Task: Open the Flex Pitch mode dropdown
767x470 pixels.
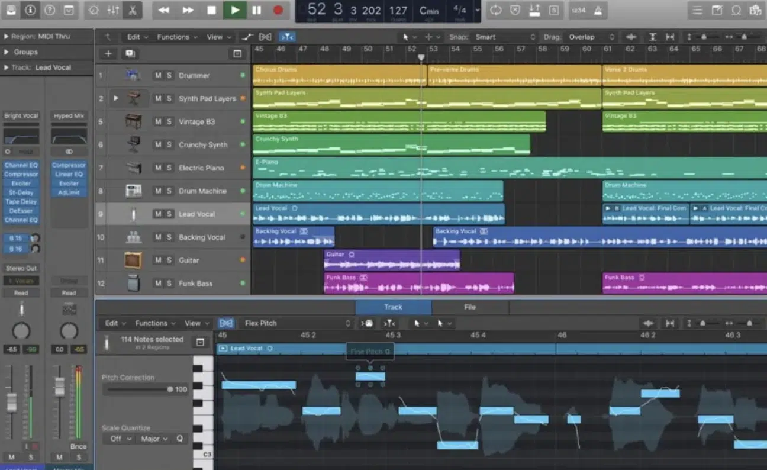Action: click(x=297, y=323)
